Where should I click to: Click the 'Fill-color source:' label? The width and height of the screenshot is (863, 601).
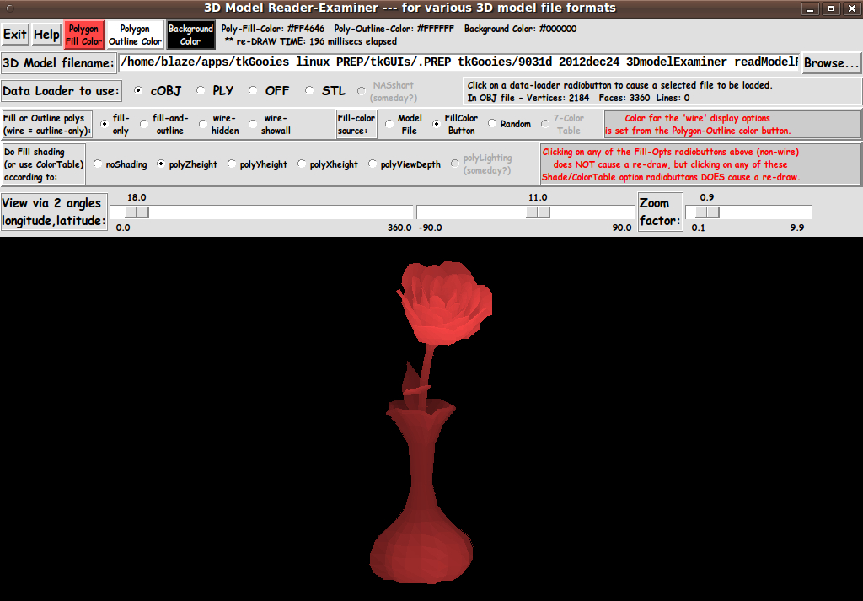[356, 125]
